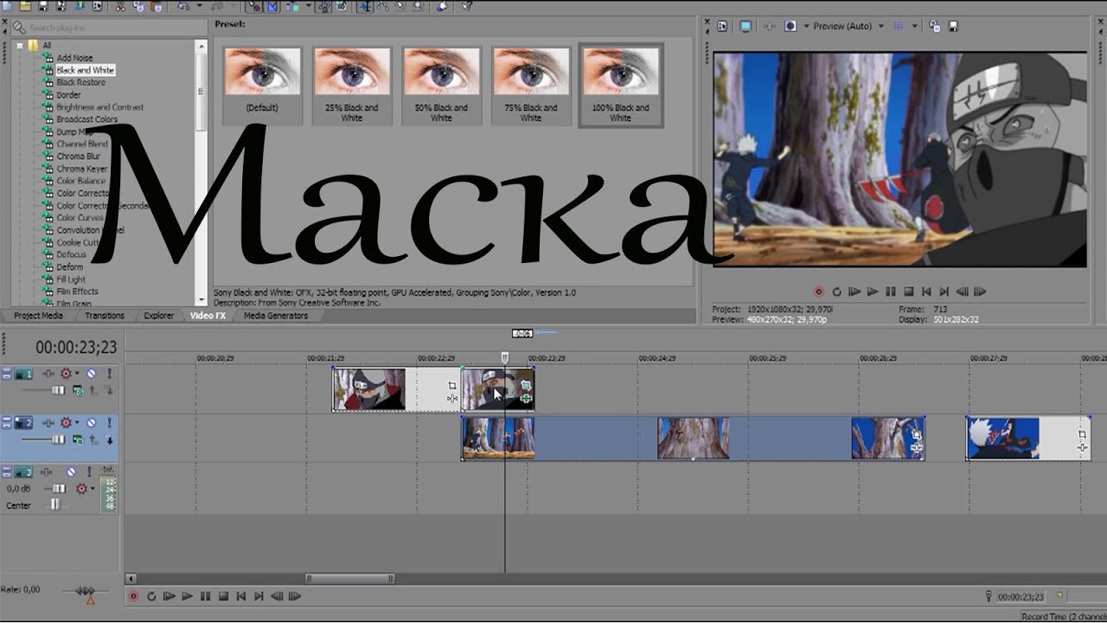Select the Normal Edit tool
1107x623 pixels.
click(x=365, y=7)
